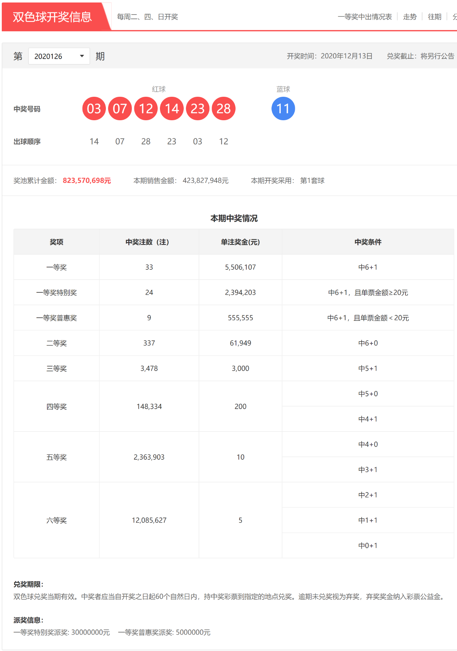Click blue ball number 11
Viewport: 457px width, 651px height.
click(x=283, y=108)
